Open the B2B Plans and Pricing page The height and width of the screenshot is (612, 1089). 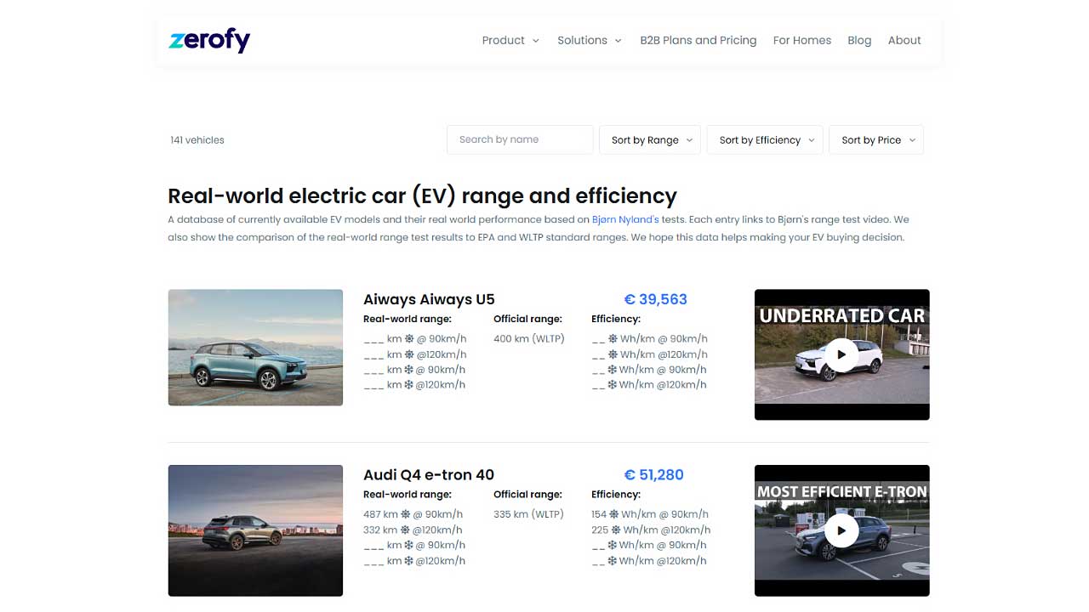[x=698, y=40]
